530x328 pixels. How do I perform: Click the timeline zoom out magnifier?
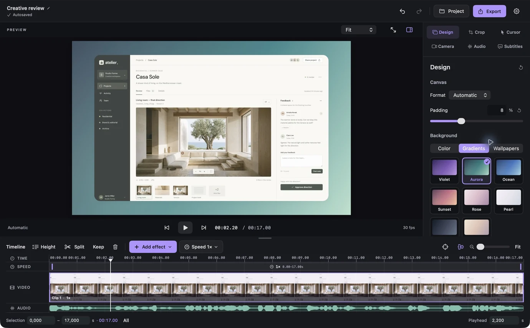pyautogui.click(x=472, y=247)
